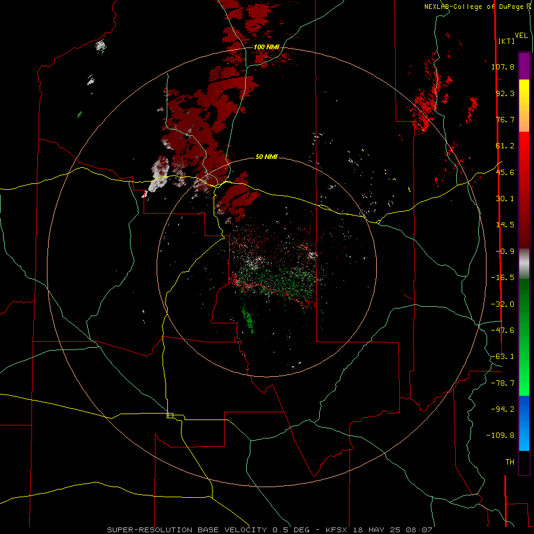The width and height of the screenshot is (534, 534).
Task: Pick the green segment of velocity color bar
Action: click(x=524, y=337)
